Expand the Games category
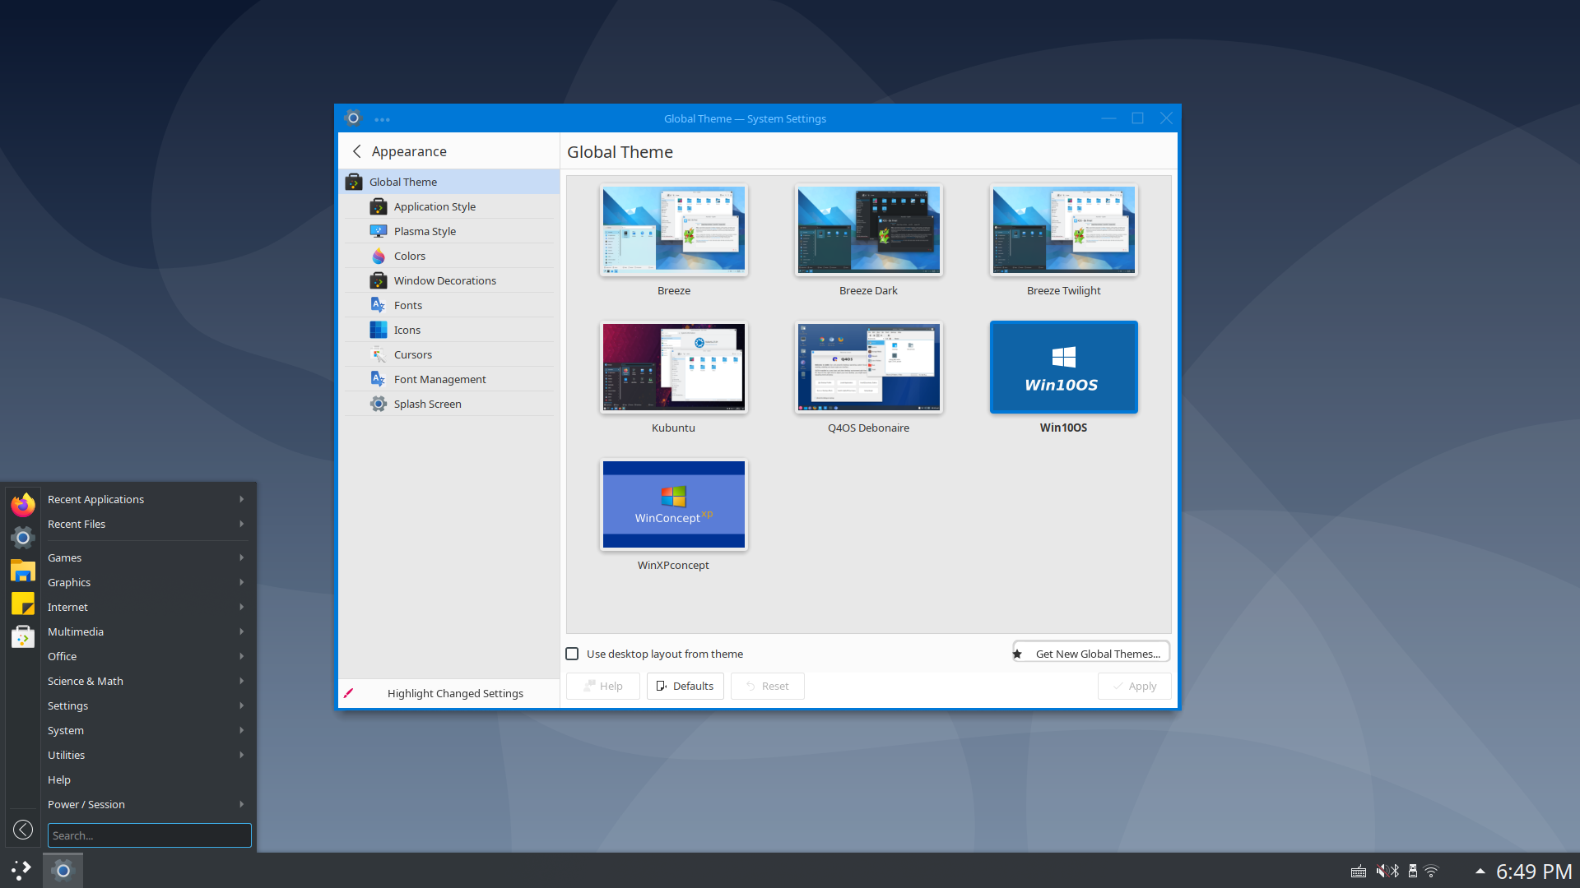The height and width of the screenshot is (888, 1580). pos(147,557)
